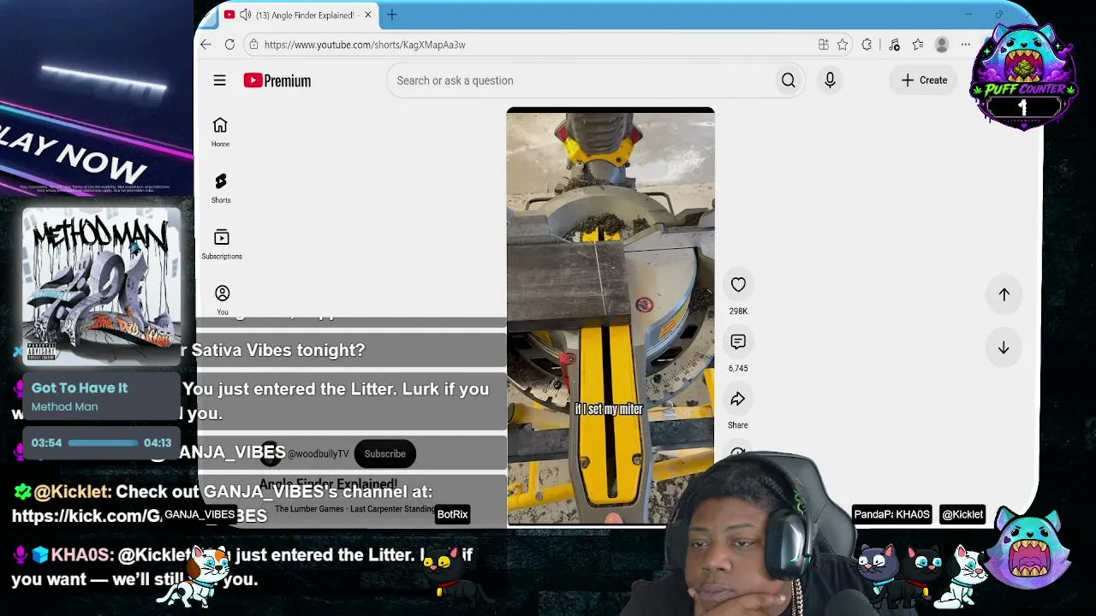
Task: Open the media control music-note icon
Action: [x=894, y=44]
